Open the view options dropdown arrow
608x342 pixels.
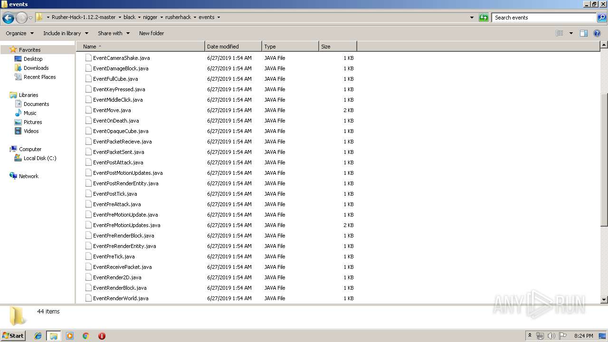pos(571,33)
